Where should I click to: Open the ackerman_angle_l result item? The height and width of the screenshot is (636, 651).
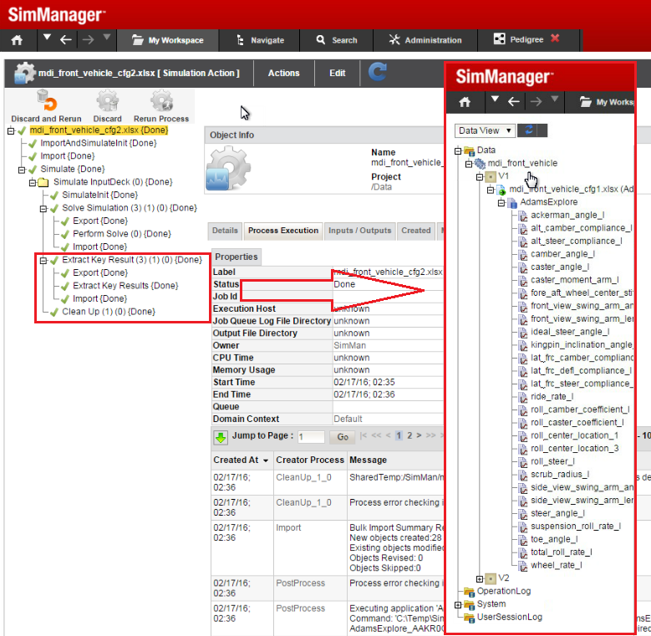[x=567, y=215]
